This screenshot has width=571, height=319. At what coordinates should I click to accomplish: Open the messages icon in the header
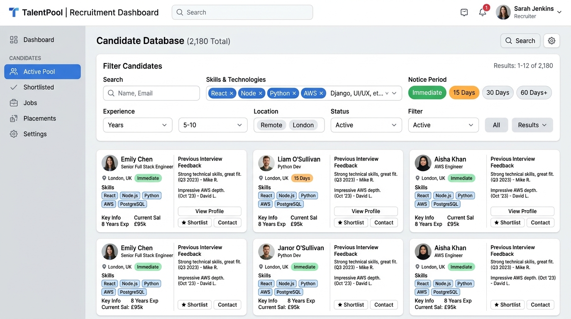point(464,12)
